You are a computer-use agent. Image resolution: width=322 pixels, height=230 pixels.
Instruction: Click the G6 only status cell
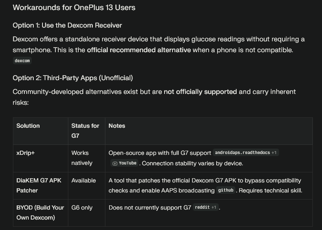(x=82, y=207)
